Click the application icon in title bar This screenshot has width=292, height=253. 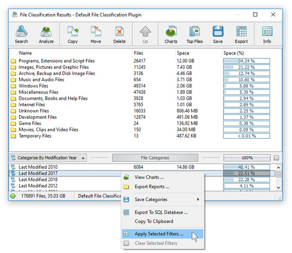point(15,15)
